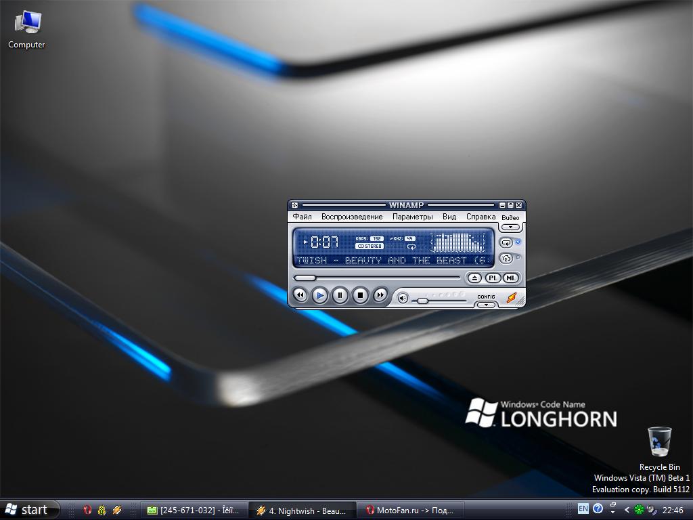This screenshot has height=520, width=693.
Task: Click the play button in Winamp
Action: click(x=320, y=295)
